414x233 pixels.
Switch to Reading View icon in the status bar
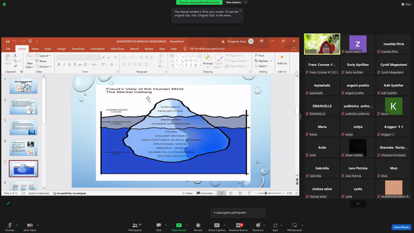(x=240, y=193)
